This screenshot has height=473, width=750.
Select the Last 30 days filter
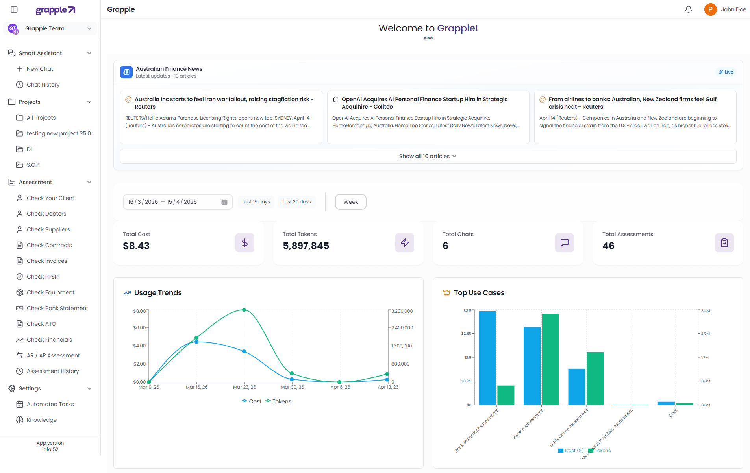pyautogui.click(x=296, y=202)
